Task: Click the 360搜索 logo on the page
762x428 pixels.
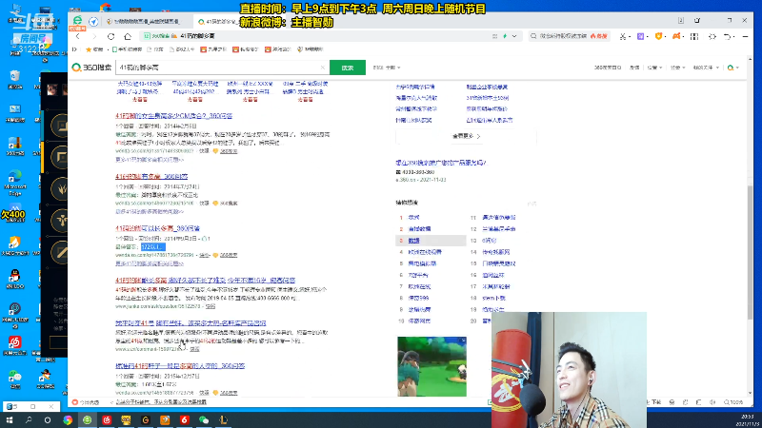Action: (x=91, y=68)
